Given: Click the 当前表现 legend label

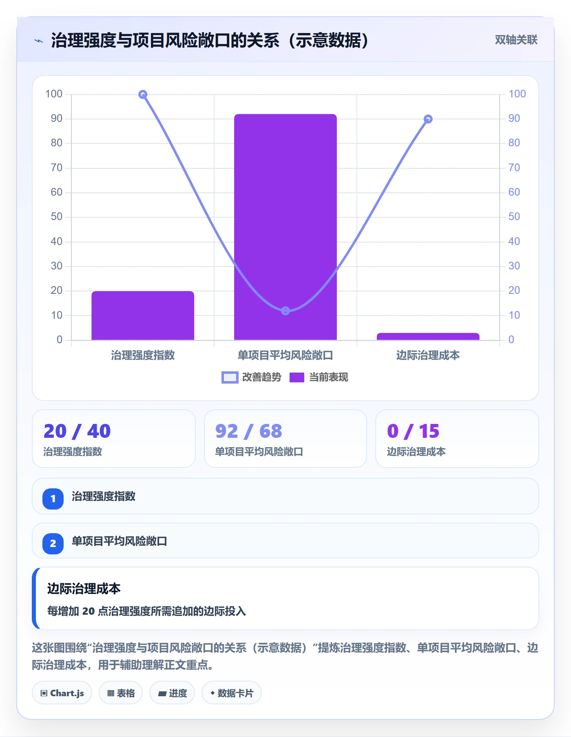Looking at the screenshot, I should coord(329,377).
